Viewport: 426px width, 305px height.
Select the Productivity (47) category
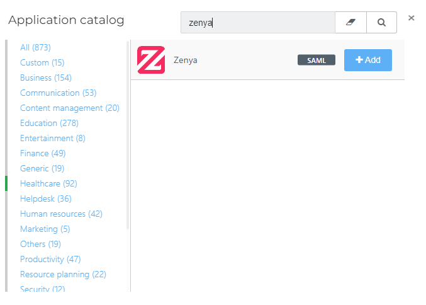[x=50, y=259]
